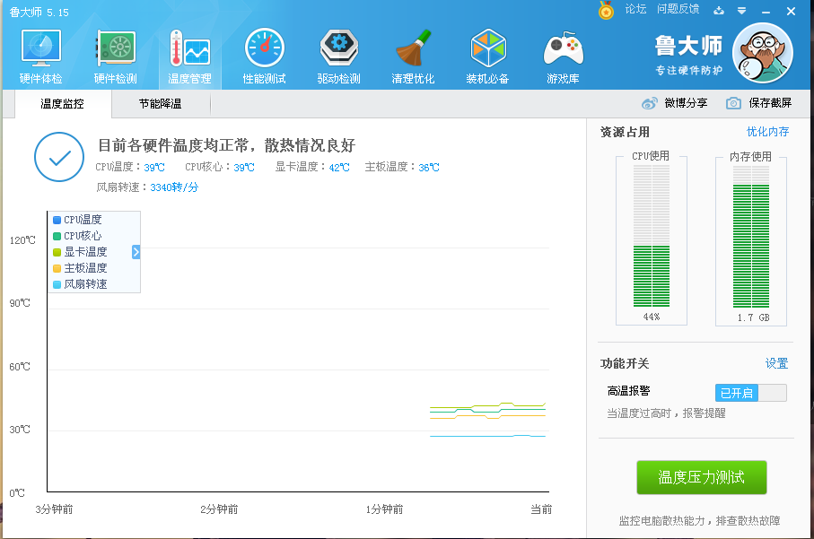This screenshot has height=539, width=814.
Task: Toggle 主板温度 legend item
Action: [x=80, y=268]
